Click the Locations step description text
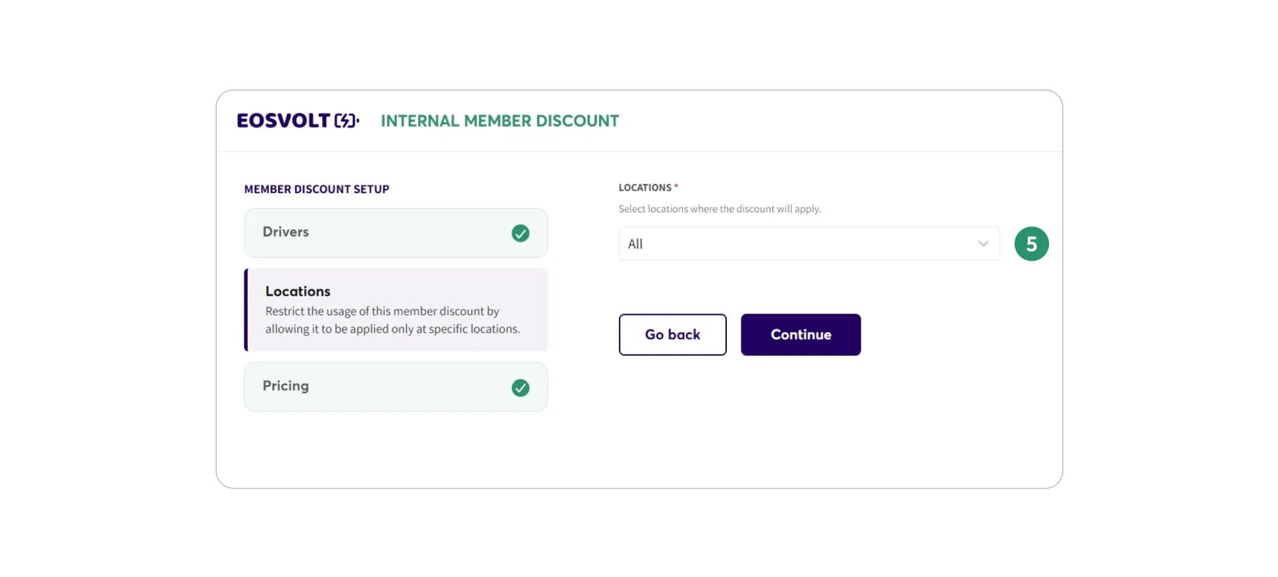 click(x=393, y=320)
